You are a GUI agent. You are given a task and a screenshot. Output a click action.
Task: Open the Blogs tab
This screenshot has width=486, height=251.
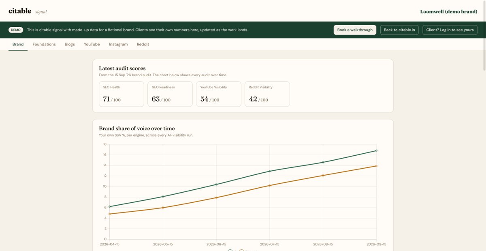click(x=70, y=44)
